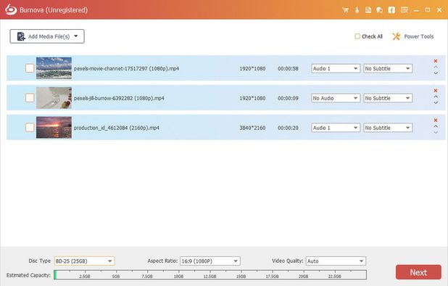Click the 1920*1080 resolution of pexels-movie-channet

point(252,69)
